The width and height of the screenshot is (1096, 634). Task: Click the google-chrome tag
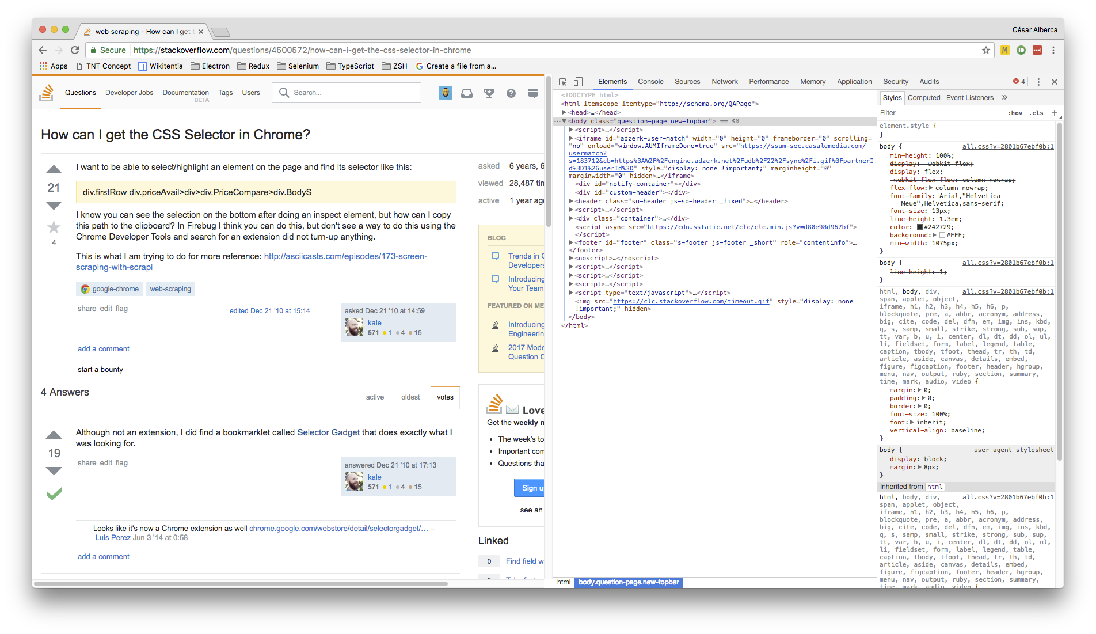(x=109, y=289)
